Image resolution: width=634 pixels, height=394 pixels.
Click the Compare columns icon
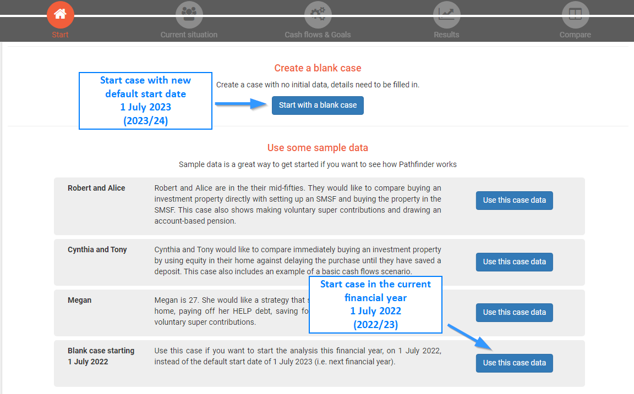coord(575,14)
